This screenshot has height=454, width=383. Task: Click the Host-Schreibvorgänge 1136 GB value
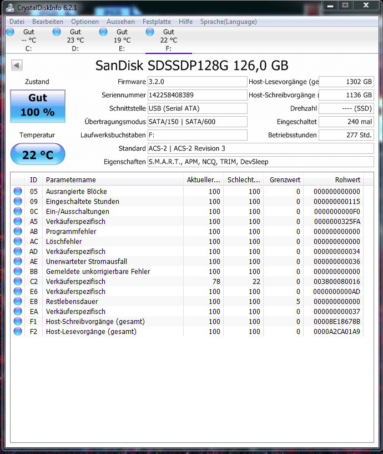pyautogui.click(x=346, y=95)
